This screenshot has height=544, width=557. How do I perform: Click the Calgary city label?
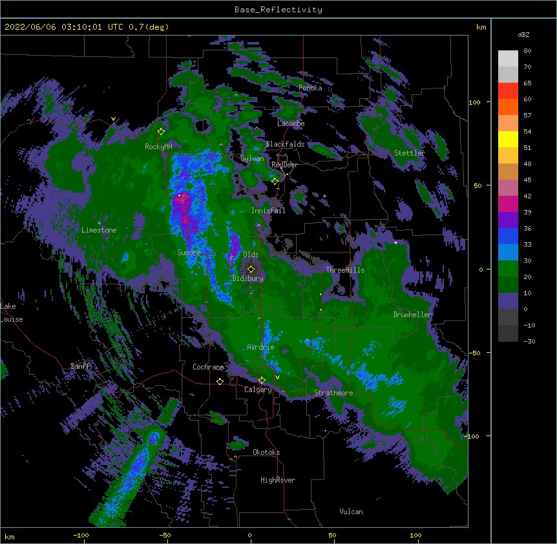point(258,390)
